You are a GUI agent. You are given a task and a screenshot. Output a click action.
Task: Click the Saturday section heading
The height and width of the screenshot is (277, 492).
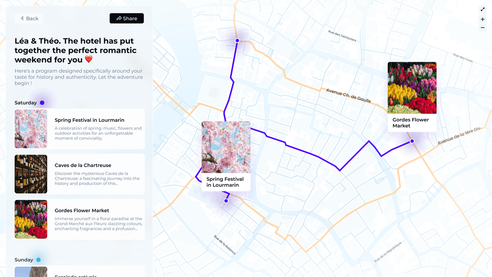pyautogui.click(x=26, y=103)
